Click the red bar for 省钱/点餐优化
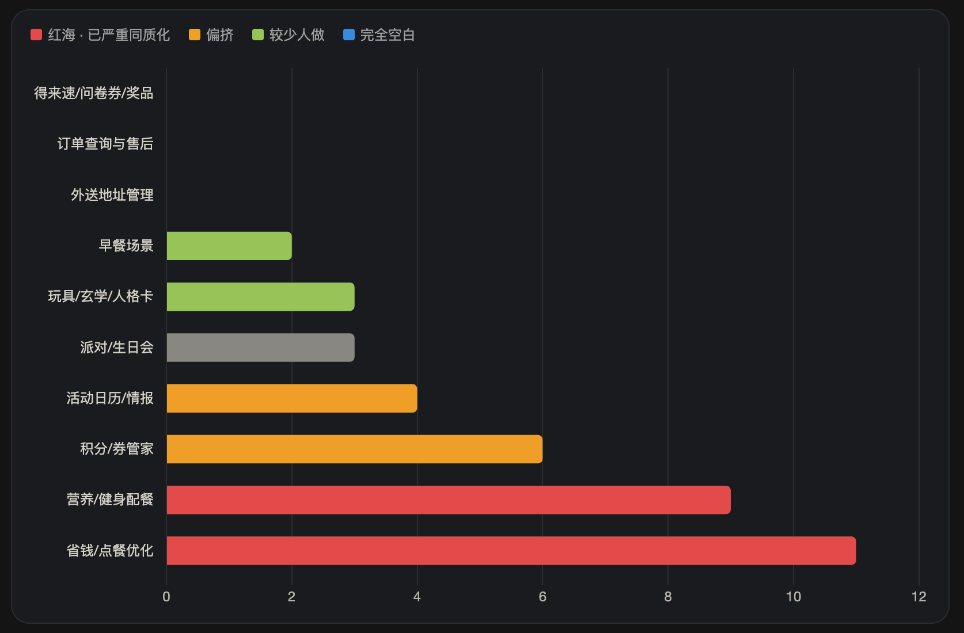This screenshot has height=633, width=964. 511,551
